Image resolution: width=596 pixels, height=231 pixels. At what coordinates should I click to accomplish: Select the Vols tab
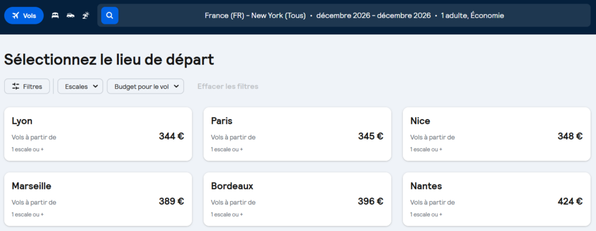coord(24,16)
